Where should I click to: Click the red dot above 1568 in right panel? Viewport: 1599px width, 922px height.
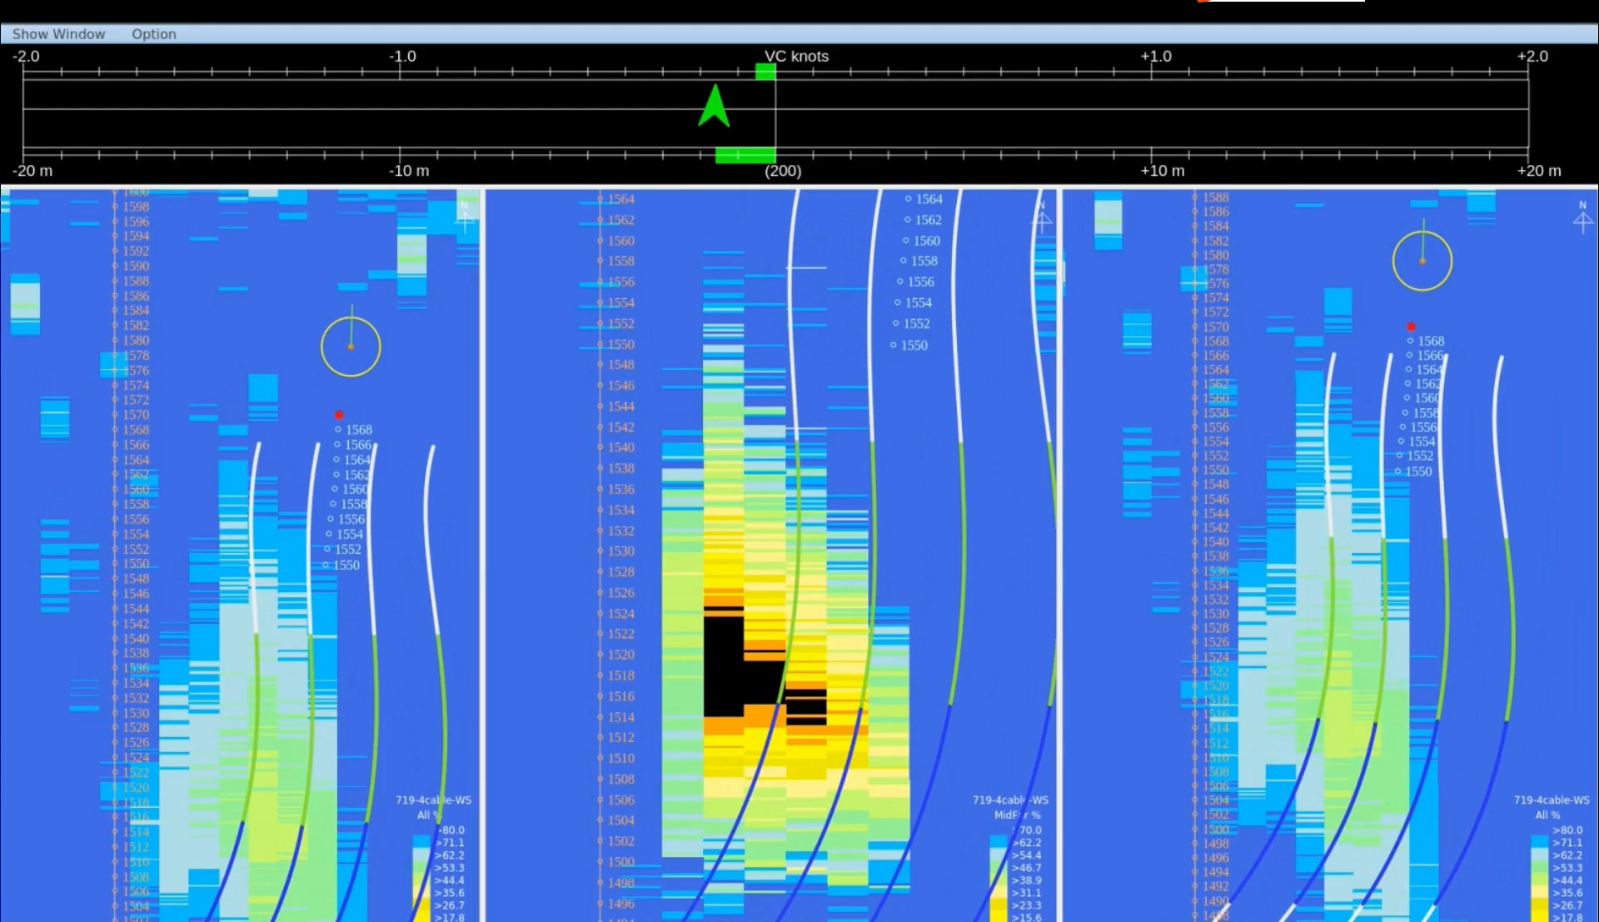coord(1411,326)
